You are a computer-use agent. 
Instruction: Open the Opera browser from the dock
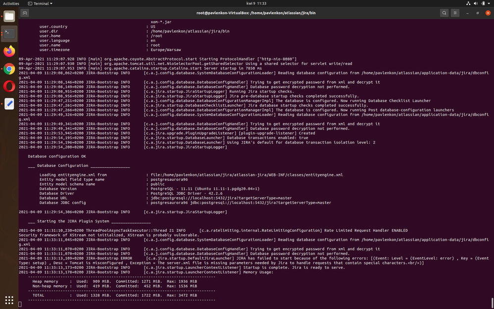click(9, 86)
